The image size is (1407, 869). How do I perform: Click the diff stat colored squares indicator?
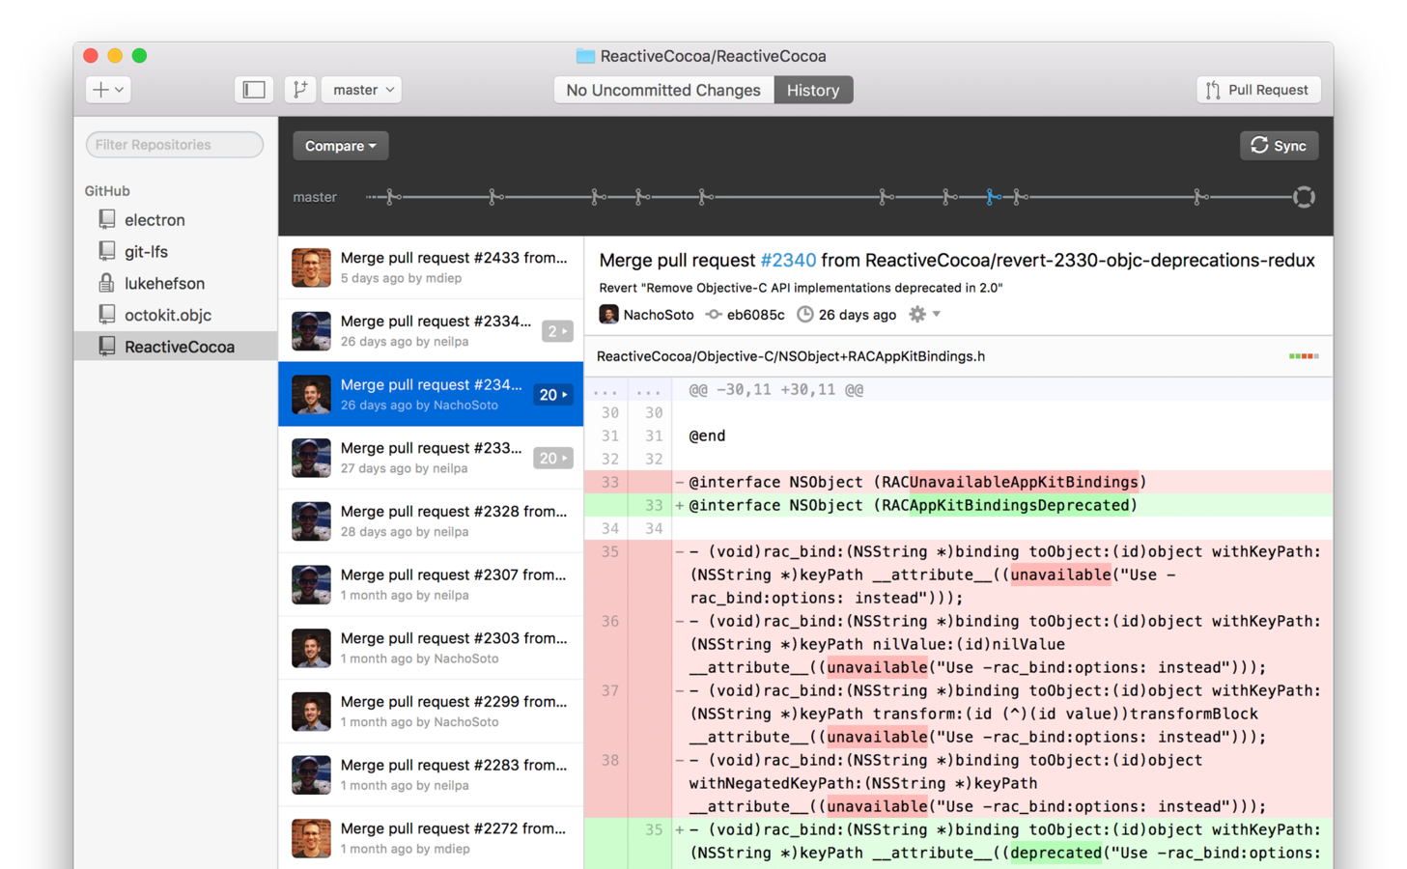(x=1304, y=356)
